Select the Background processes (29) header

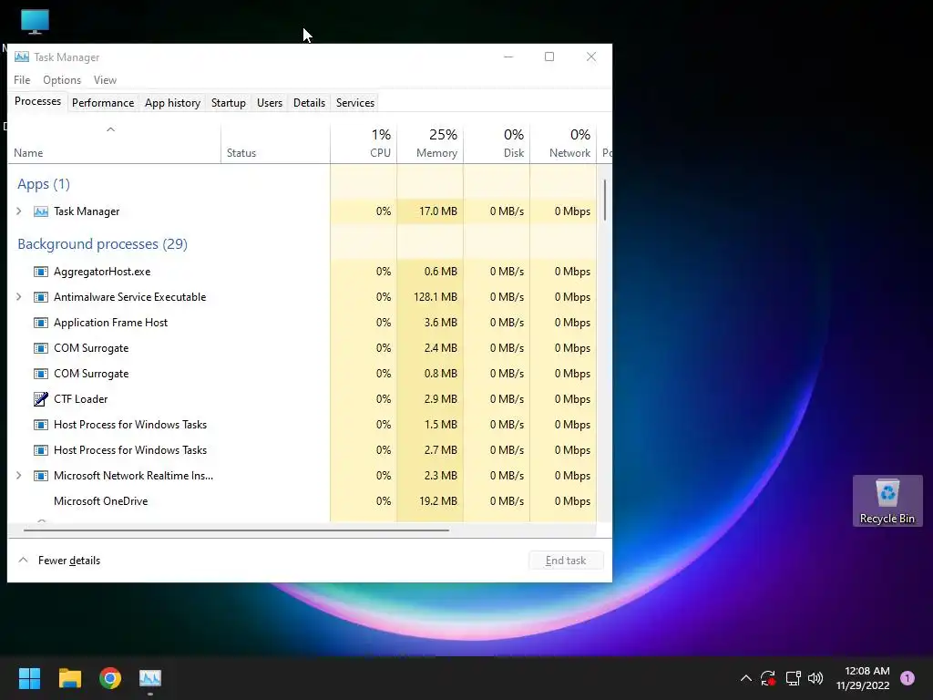tap(102, 244)
